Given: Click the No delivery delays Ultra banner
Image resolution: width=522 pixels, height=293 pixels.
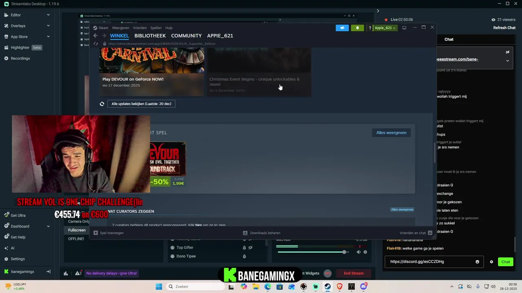Looking at the screenshot, I should point(111,273).
